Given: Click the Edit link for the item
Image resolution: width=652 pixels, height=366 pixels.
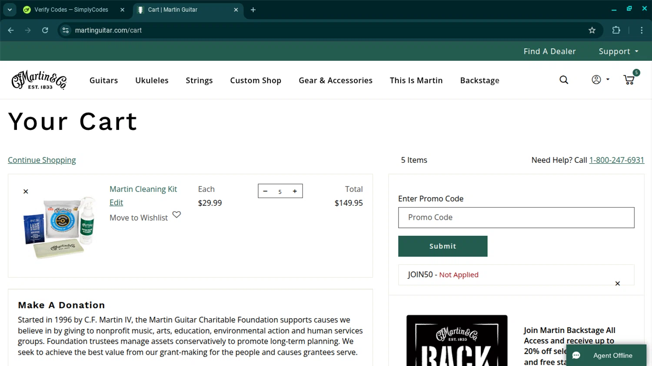Looking at the screenshot, I should 116,203.
